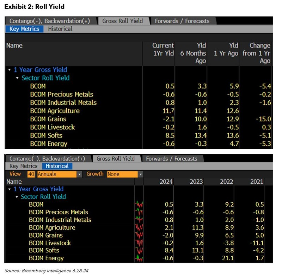
Task: Open the BCOM Grains sparkline chart
Action: tap(139, 235)
